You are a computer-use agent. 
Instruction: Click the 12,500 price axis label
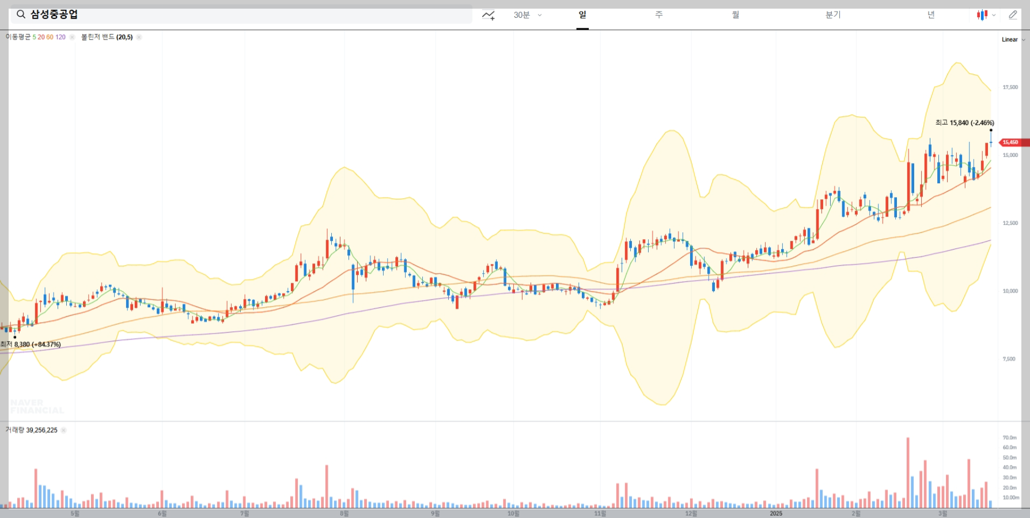pos(1010,224)
